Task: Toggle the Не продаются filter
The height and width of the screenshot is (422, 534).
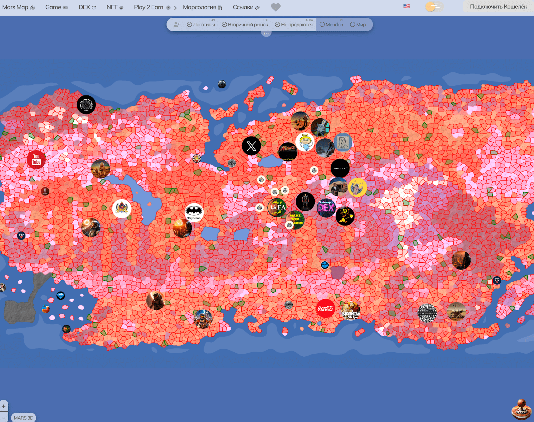Action: (294, 24)
